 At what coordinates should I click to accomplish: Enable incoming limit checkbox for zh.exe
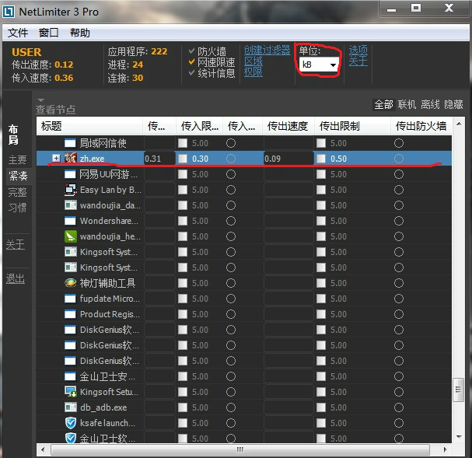tap(183, 159)
